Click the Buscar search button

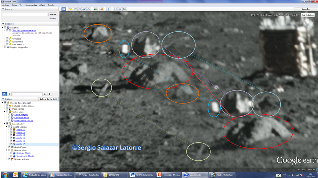pyautogui.click(x=53, y=14)
